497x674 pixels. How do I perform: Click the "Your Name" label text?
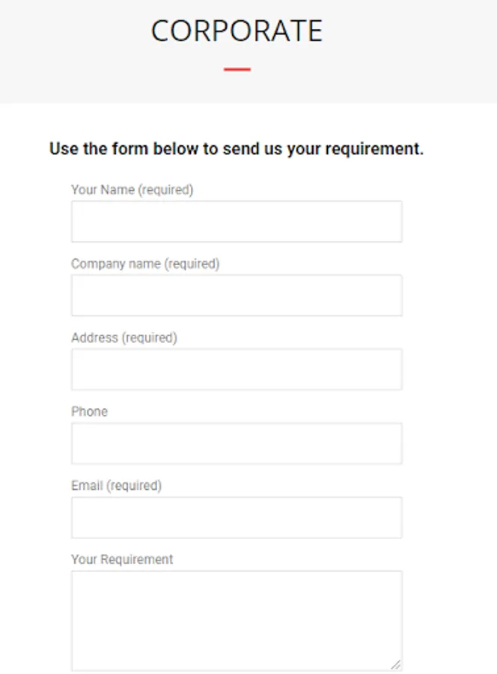point(103,190)
